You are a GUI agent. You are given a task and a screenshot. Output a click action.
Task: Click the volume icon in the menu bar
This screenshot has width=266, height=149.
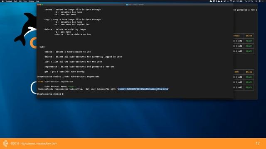click(x=234, y=1)
